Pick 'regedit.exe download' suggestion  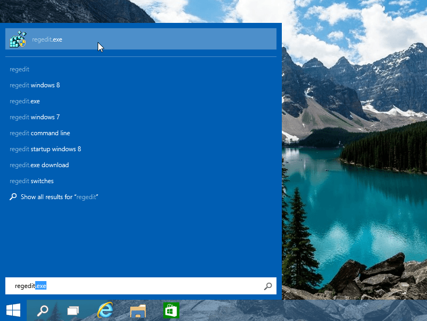(x=39, y=165)
